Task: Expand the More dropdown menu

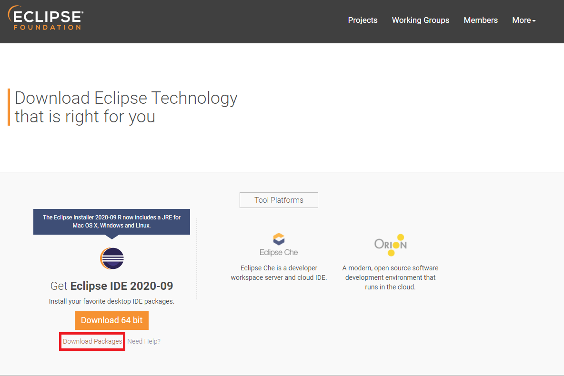Action: pyautogui.click(x=524, y=20)
